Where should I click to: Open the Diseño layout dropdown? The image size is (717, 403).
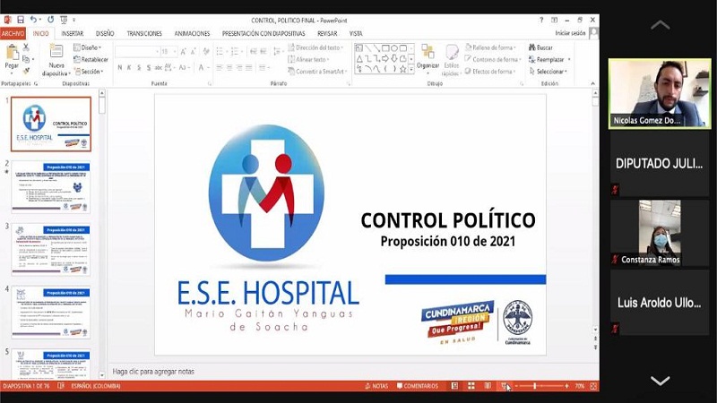point(87,47)
